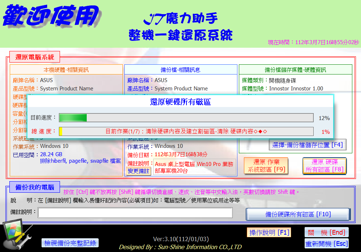Open 操作說明 [F1] help

tap(269, 232)
